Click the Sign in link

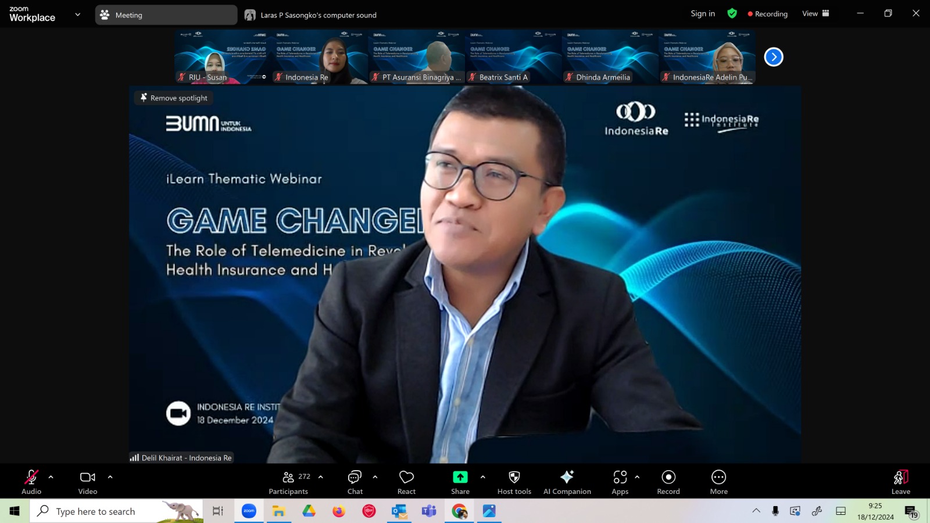[703, 13]
